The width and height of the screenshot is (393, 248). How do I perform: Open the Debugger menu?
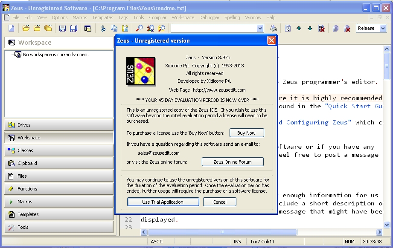(x=209, y=17)
